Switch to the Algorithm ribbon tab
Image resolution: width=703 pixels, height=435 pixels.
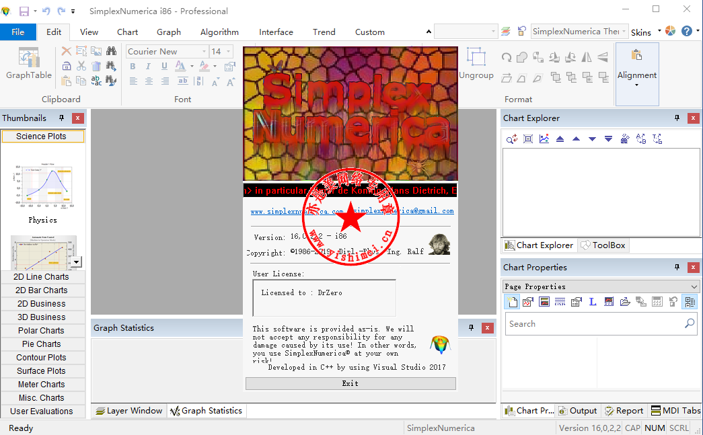(219, 32)
